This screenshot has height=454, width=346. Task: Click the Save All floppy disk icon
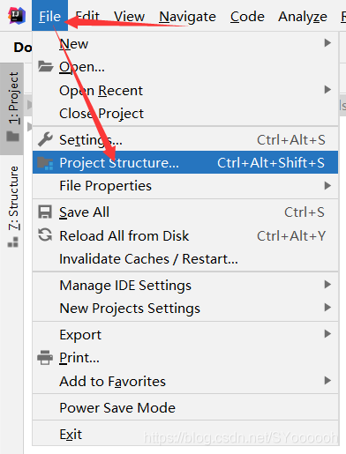(x=45, y=212)
